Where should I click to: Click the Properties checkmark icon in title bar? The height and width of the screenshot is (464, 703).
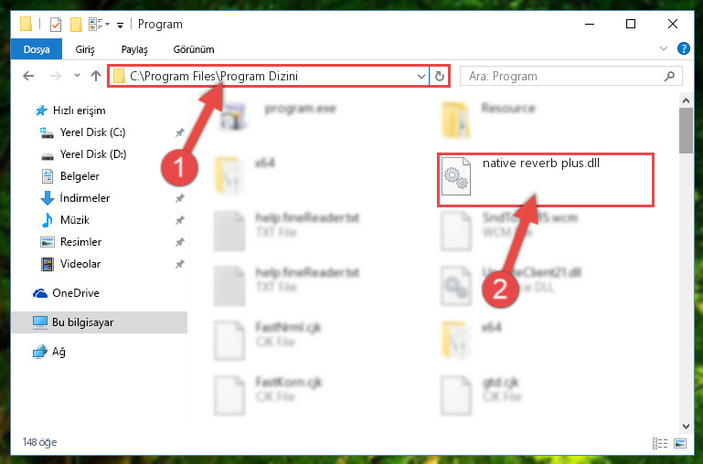point(56,24)
